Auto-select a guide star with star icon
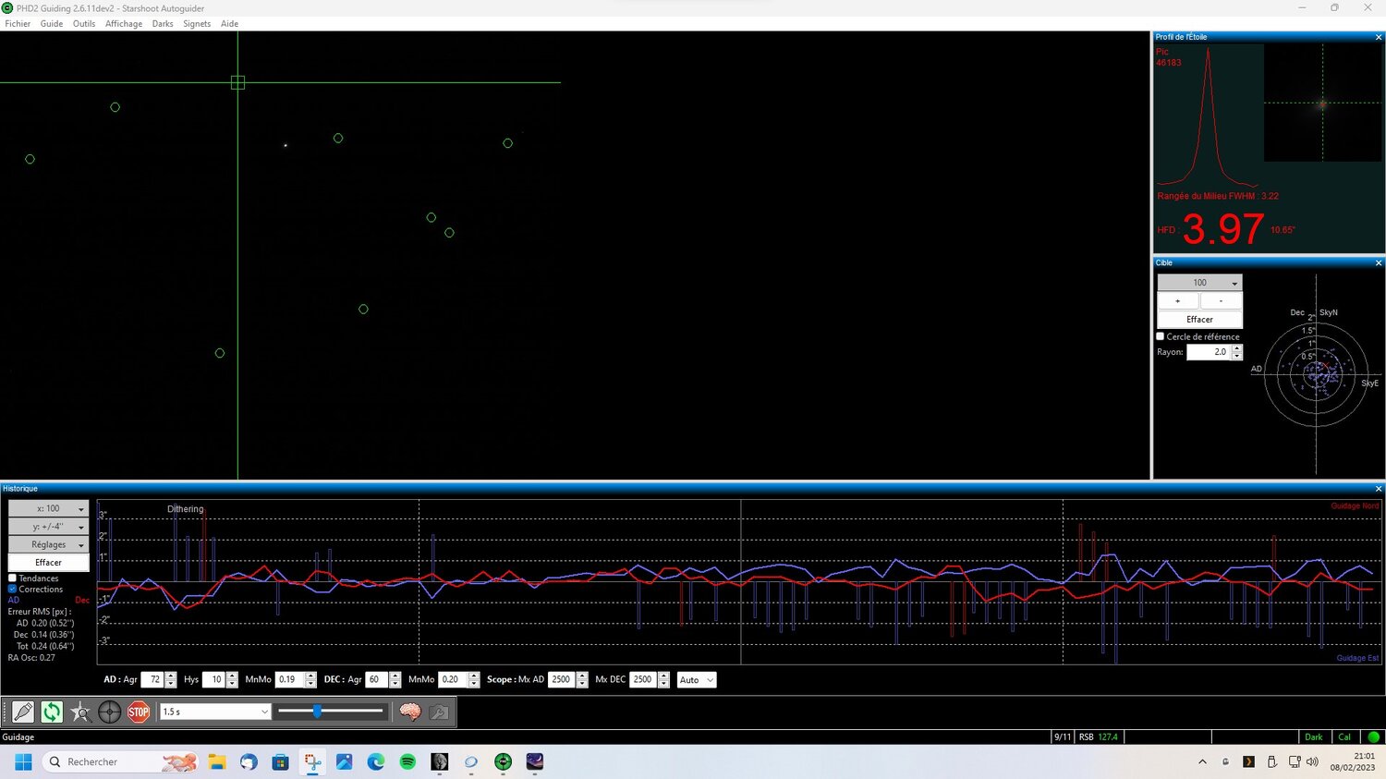The image size is (1386, 779). [80, 712]
